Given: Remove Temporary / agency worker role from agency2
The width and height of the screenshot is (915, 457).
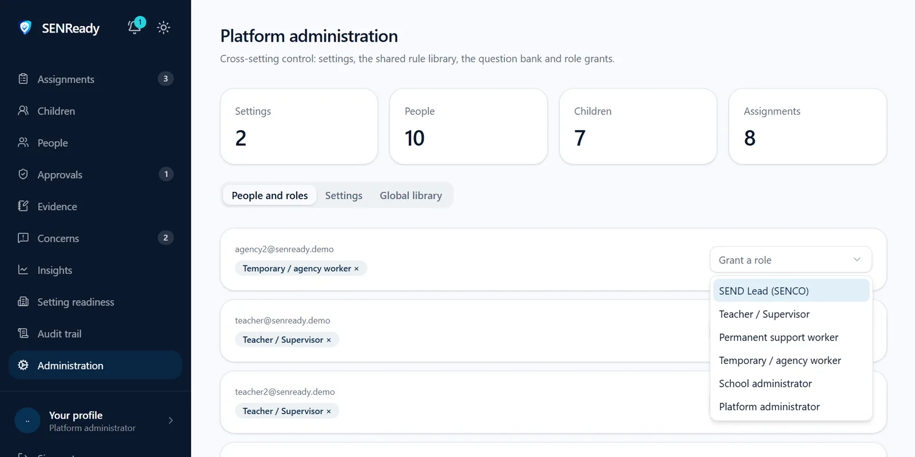Looking at the screenshot, I should tap(356, 268).
